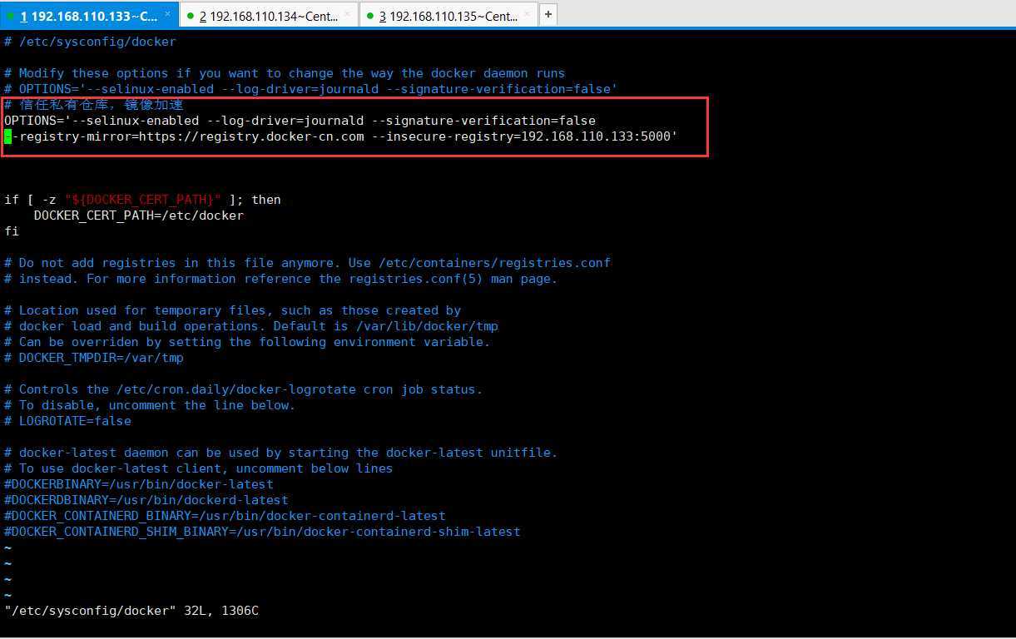Click the uncommented OPTIONS='--selinux-enabled line
The width and height of the screenshot is (1016, 639).
tap(300, 121)
